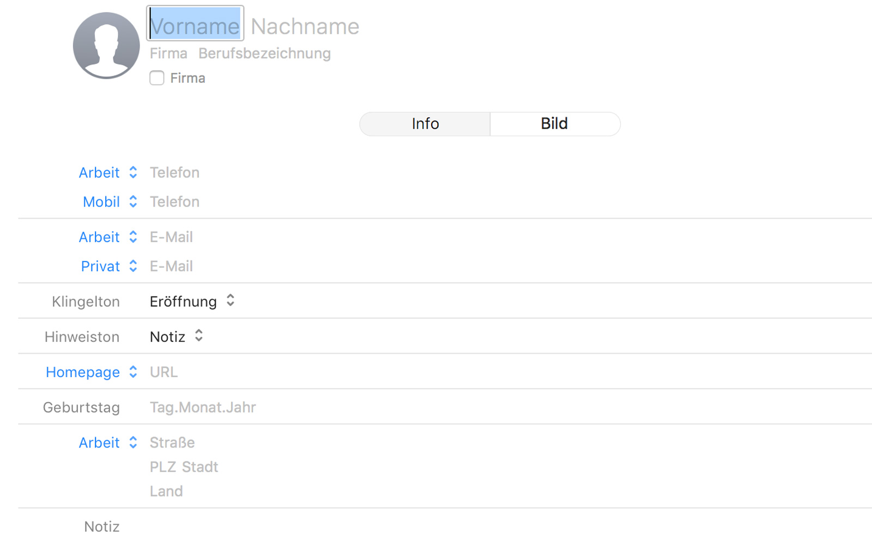The width and height of the screenshot is (872, 545).
Task: Click the URL field for Homepage
Action: tap(163, 372)
